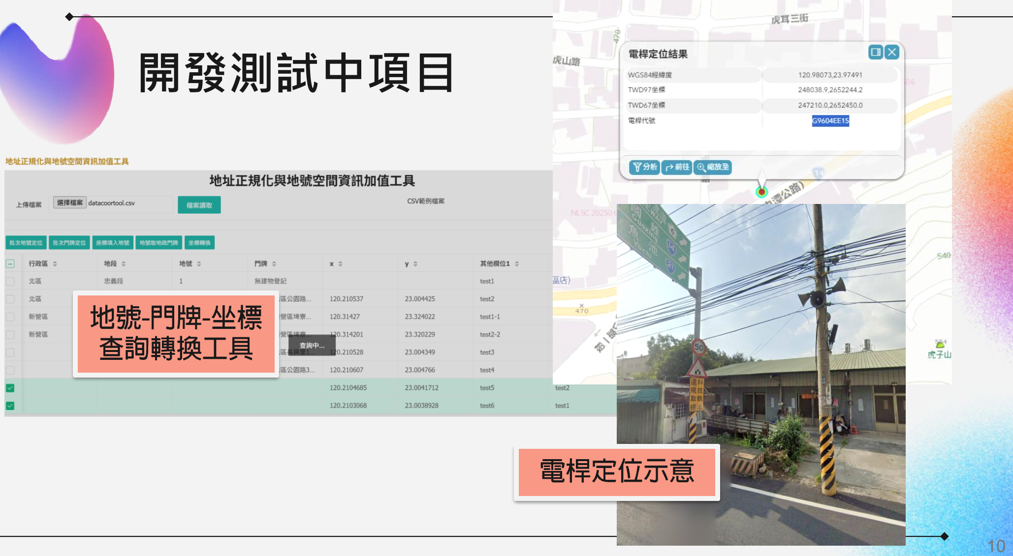
Task: Click the red map location marker
Action: click(x=761, y=191)
